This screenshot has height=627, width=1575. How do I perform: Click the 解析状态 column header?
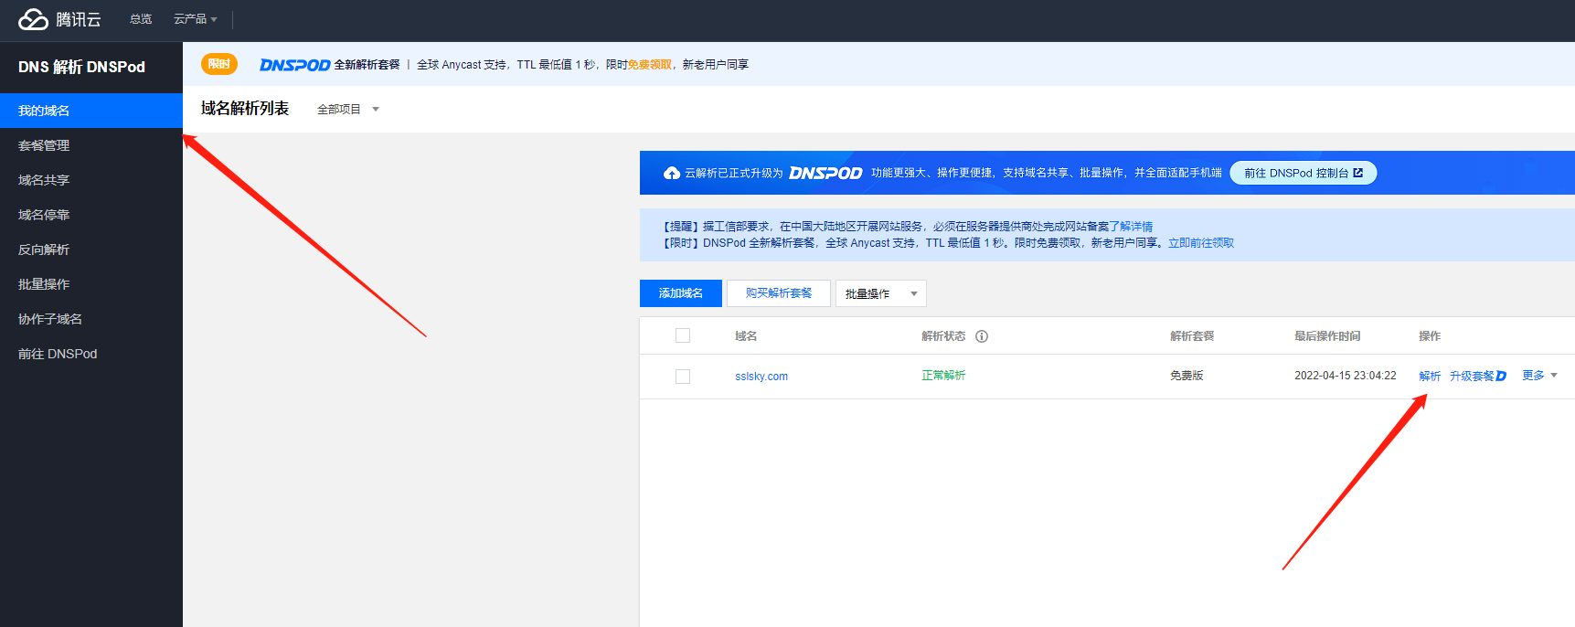[943, 336]
